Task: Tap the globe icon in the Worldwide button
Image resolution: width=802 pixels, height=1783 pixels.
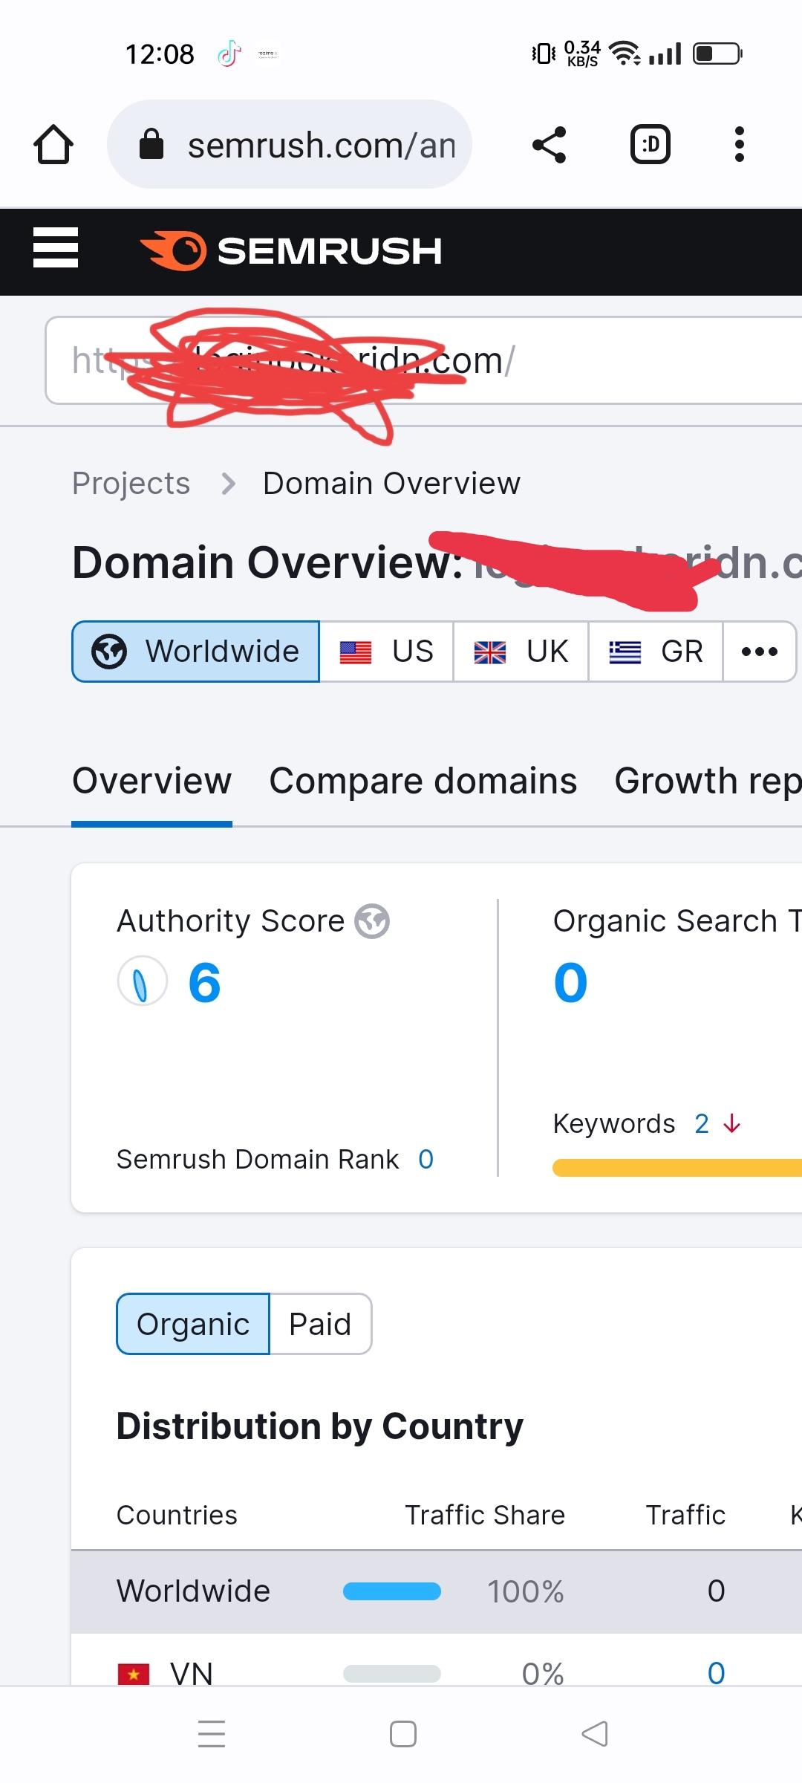Action: [109, 652]
